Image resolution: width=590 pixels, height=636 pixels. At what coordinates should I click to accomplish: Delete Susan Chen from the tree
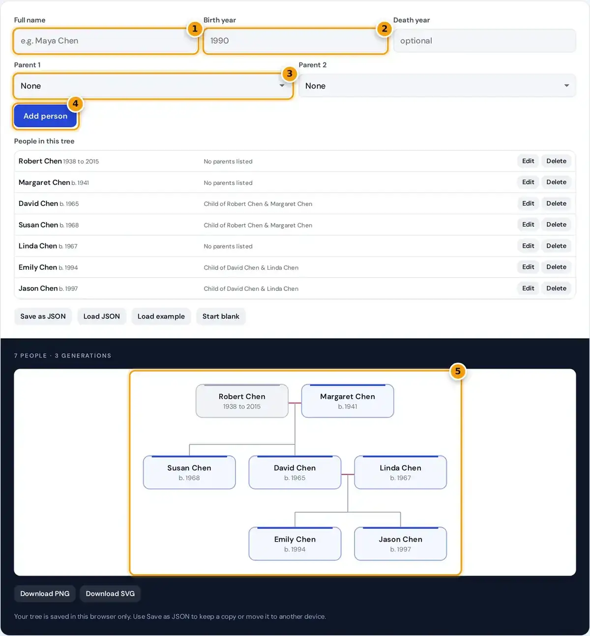pos(556,225)
